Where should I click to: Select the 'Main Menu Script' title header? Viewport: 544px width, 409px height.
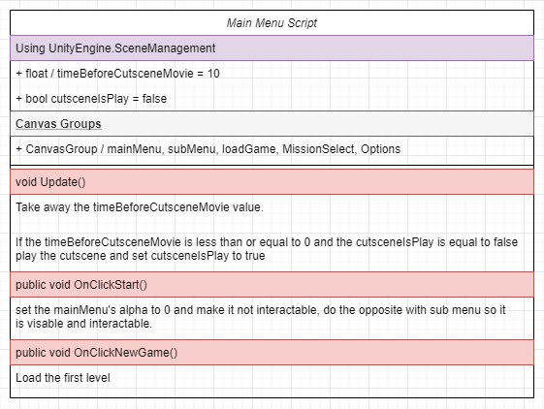(x=272, y=23)
